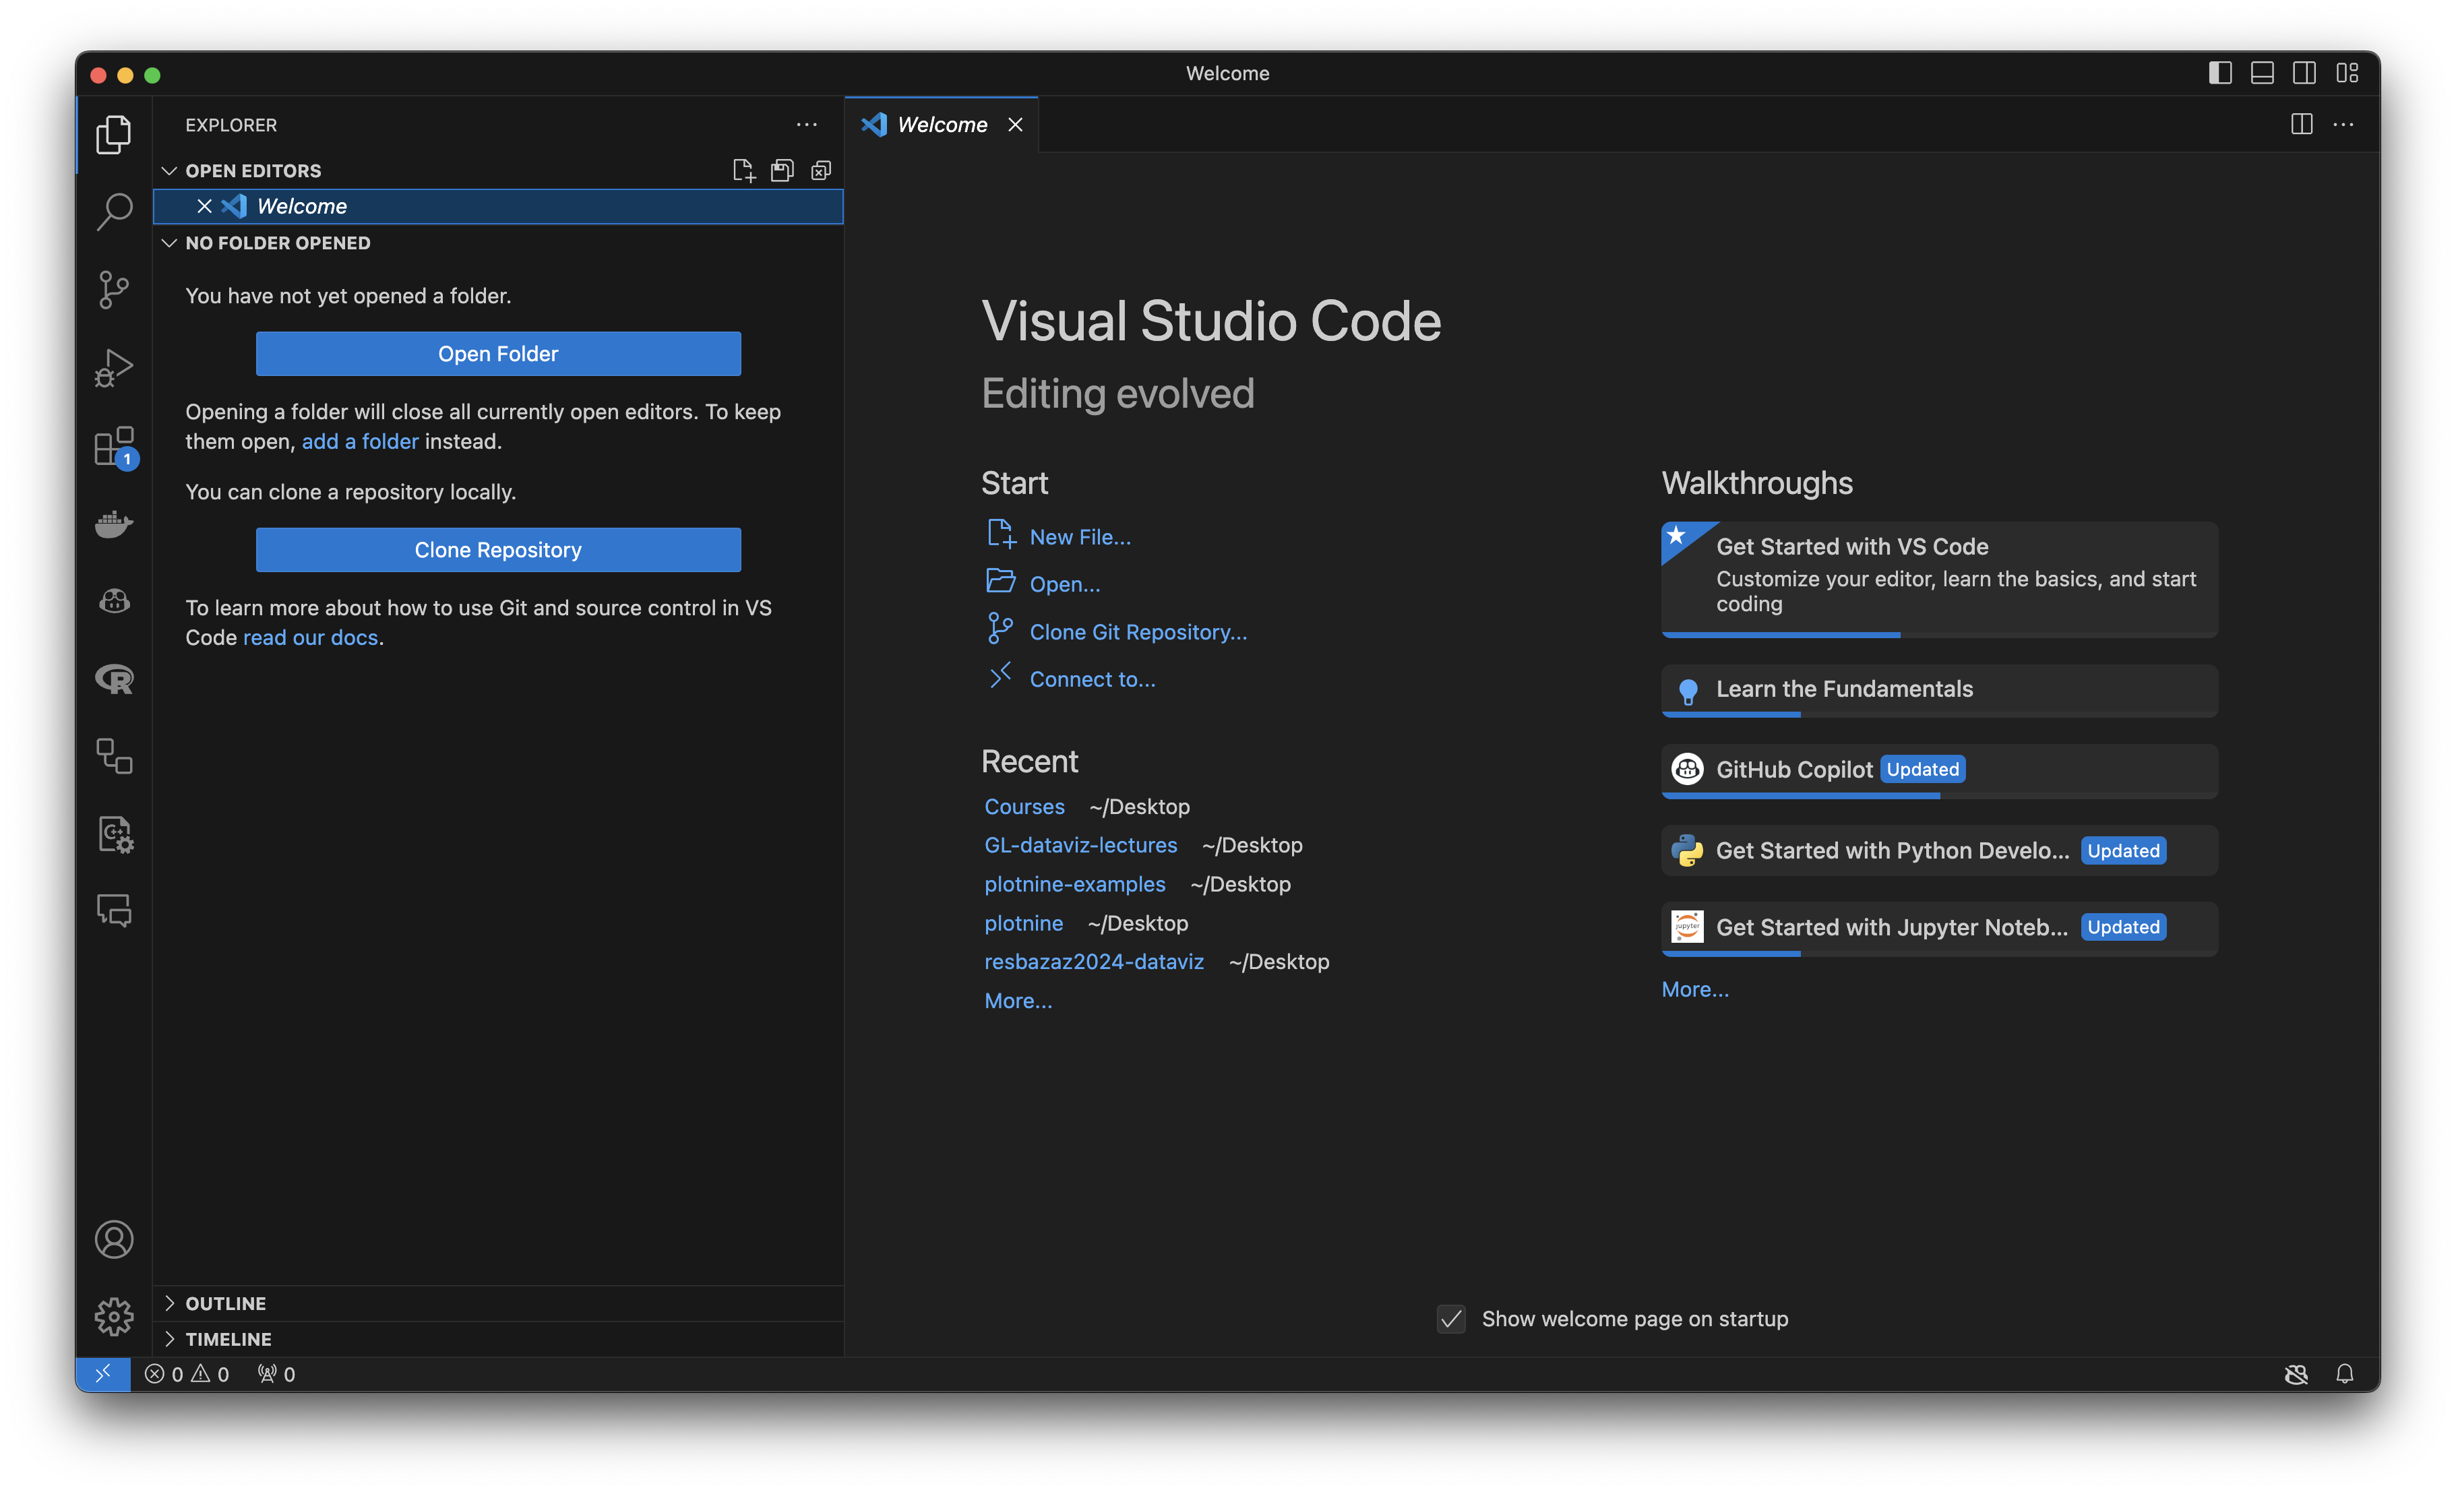
Task: Open the GitHub Copilot sidebar icon
Action: pos(114,601)
